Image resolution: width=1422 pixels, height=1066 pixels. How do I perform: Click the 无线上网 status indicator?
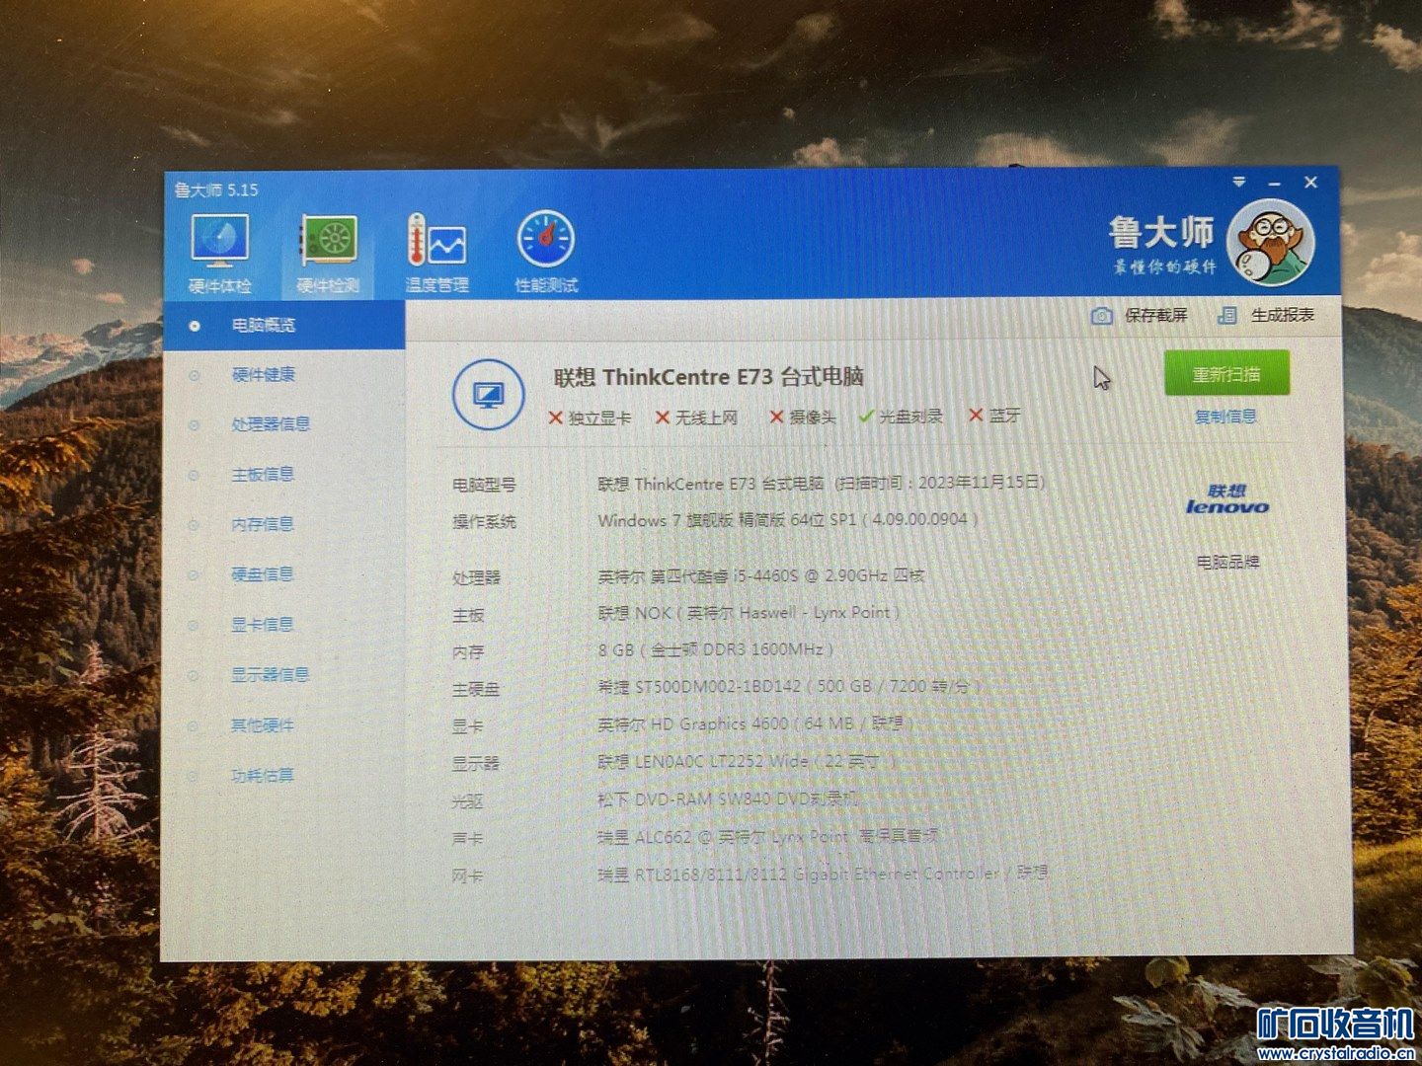pos(697,418)
